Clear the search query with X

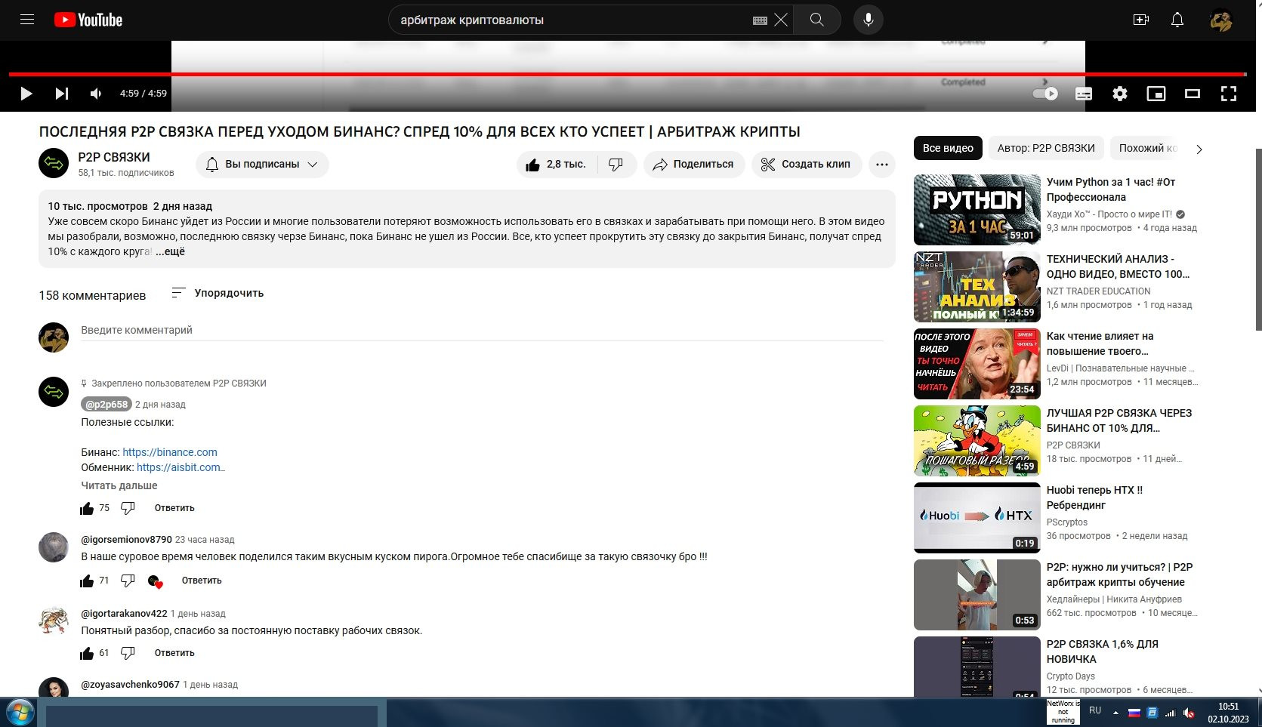point(781,20)
